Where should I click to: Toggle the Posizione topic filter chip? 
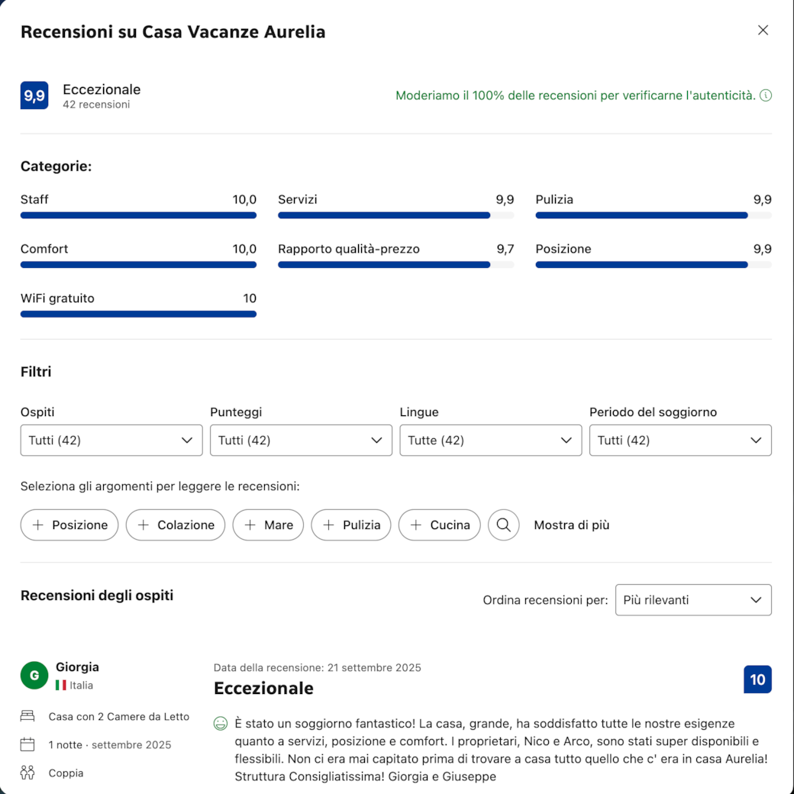(x=69, y=524)
